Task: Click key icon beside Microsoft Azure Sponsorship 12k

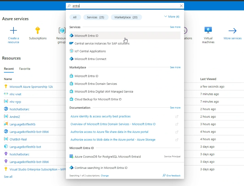Action: pos(6,86)
